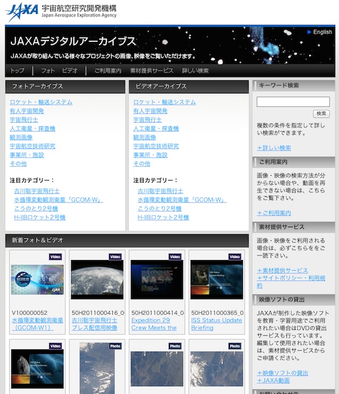The image size is (339, 394).
Task: Open the narrow portrait photo thumbnail
Action: coord(97,368)
